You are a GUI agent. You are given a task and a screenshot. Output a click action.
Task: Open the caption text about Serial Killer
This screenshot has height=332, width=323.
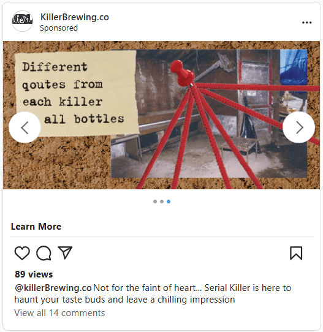pos(153,293)
